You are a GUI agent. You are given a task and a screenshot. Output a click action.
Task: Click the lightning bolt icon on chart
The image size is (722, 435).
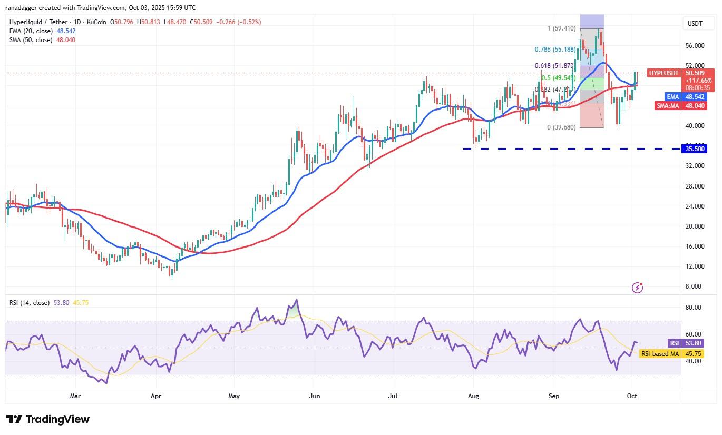(x=638, y=288)
